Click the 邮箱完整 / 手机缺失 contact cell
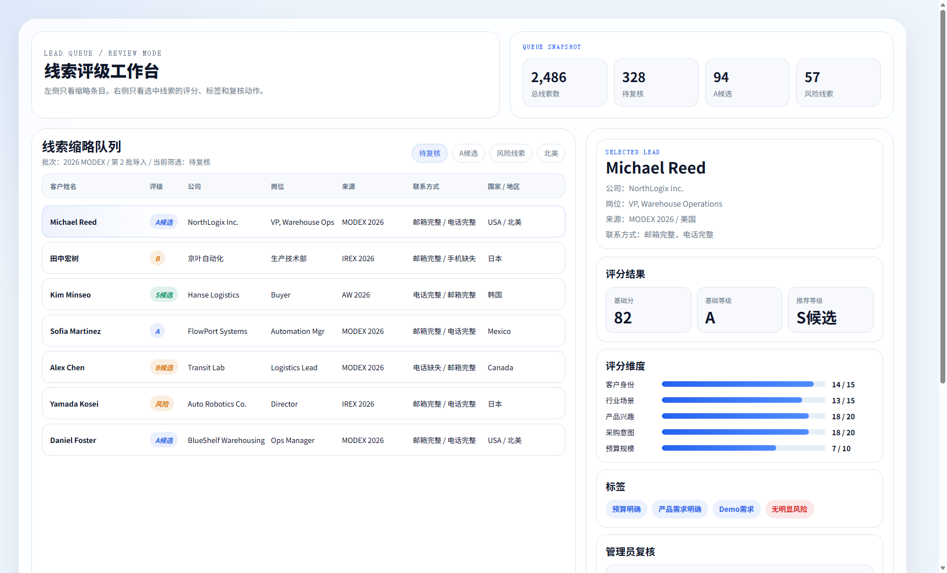The width and height of the screenshot is (947, 573). (x=444, y=258)
